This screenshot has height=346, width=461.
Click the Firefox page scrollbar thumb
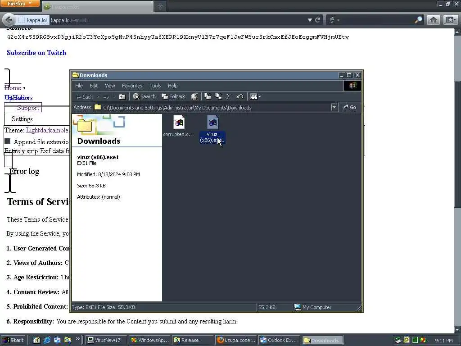457,145
